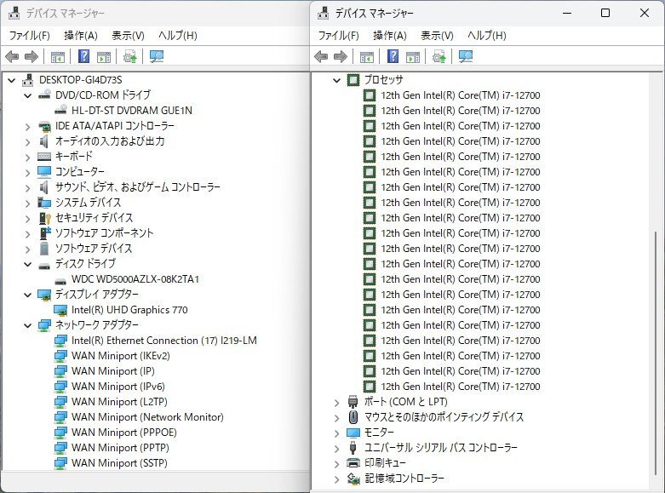The width and height of the screenshot is (665, 493).
Task: Select WAN Miniport (L2TP)
Action: point(119,402)
